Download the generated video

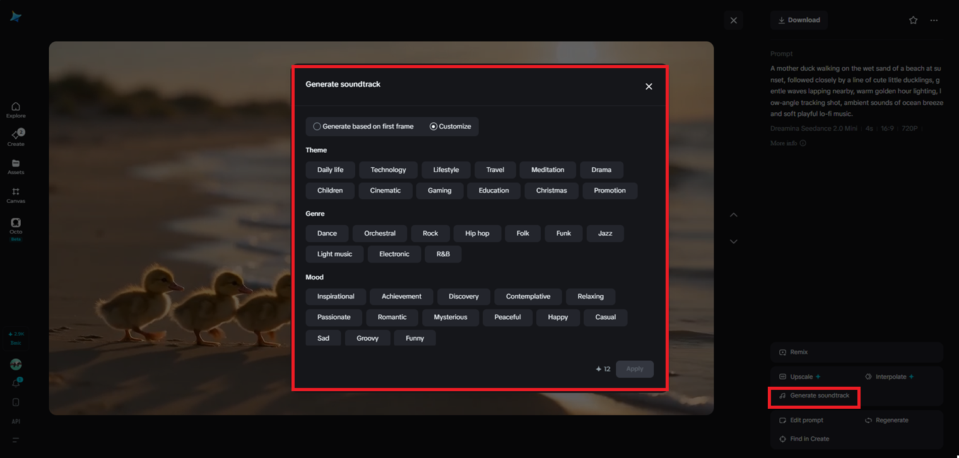coord(799,20)
